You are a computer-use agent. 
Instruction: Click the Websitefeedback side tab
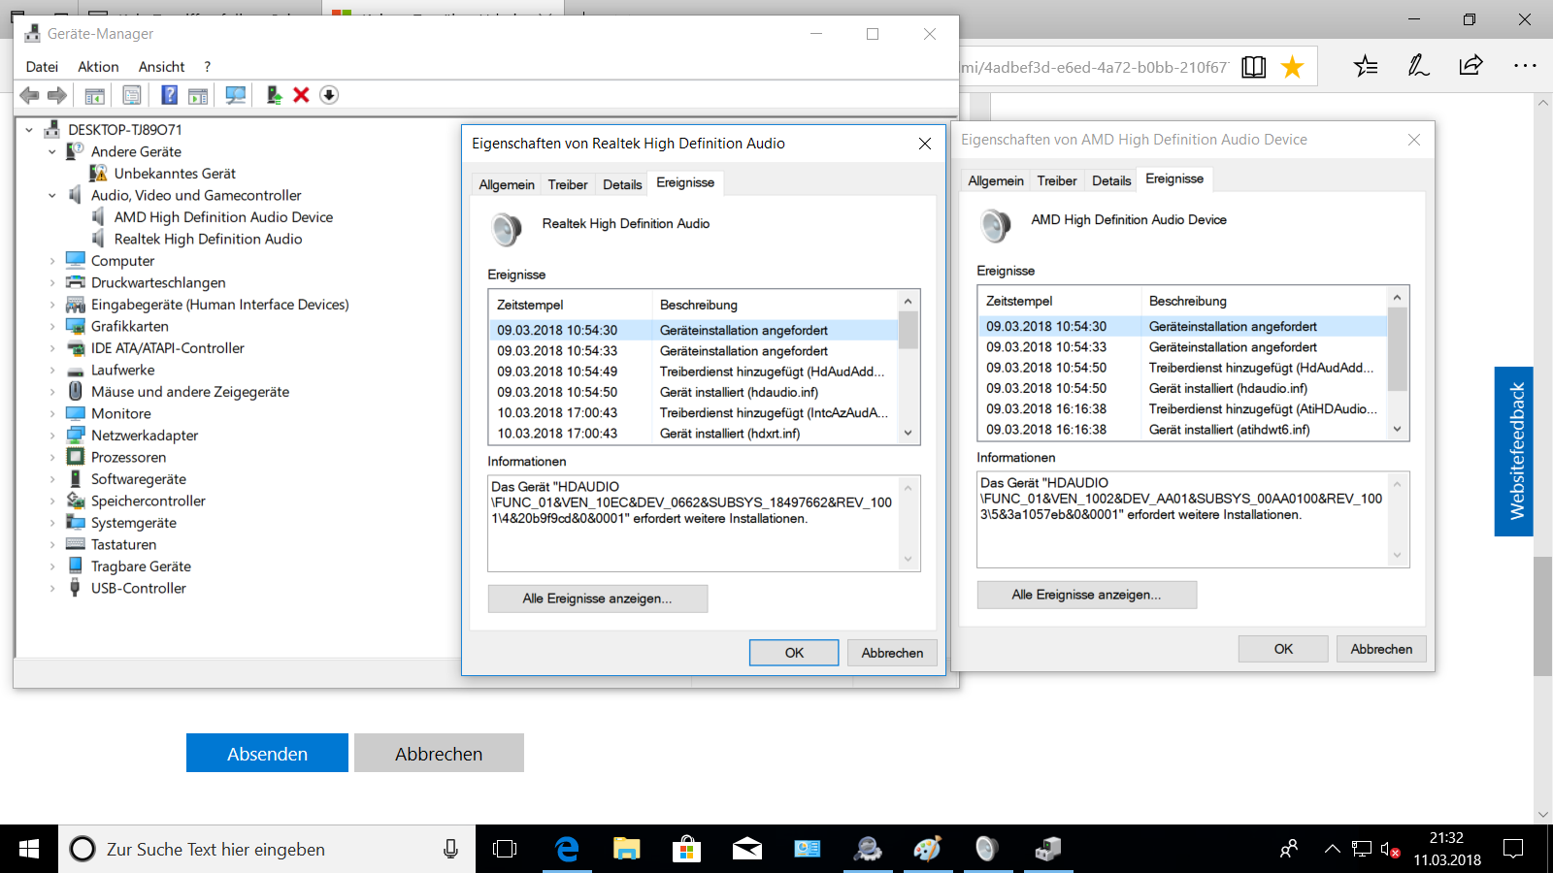[x=1514, y=451]
